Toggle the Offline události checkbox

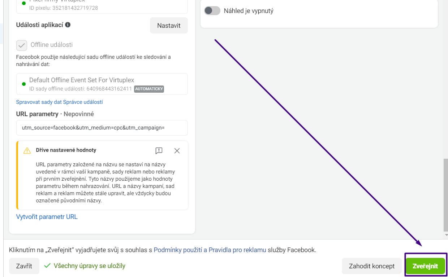click(x=22, y=45)
